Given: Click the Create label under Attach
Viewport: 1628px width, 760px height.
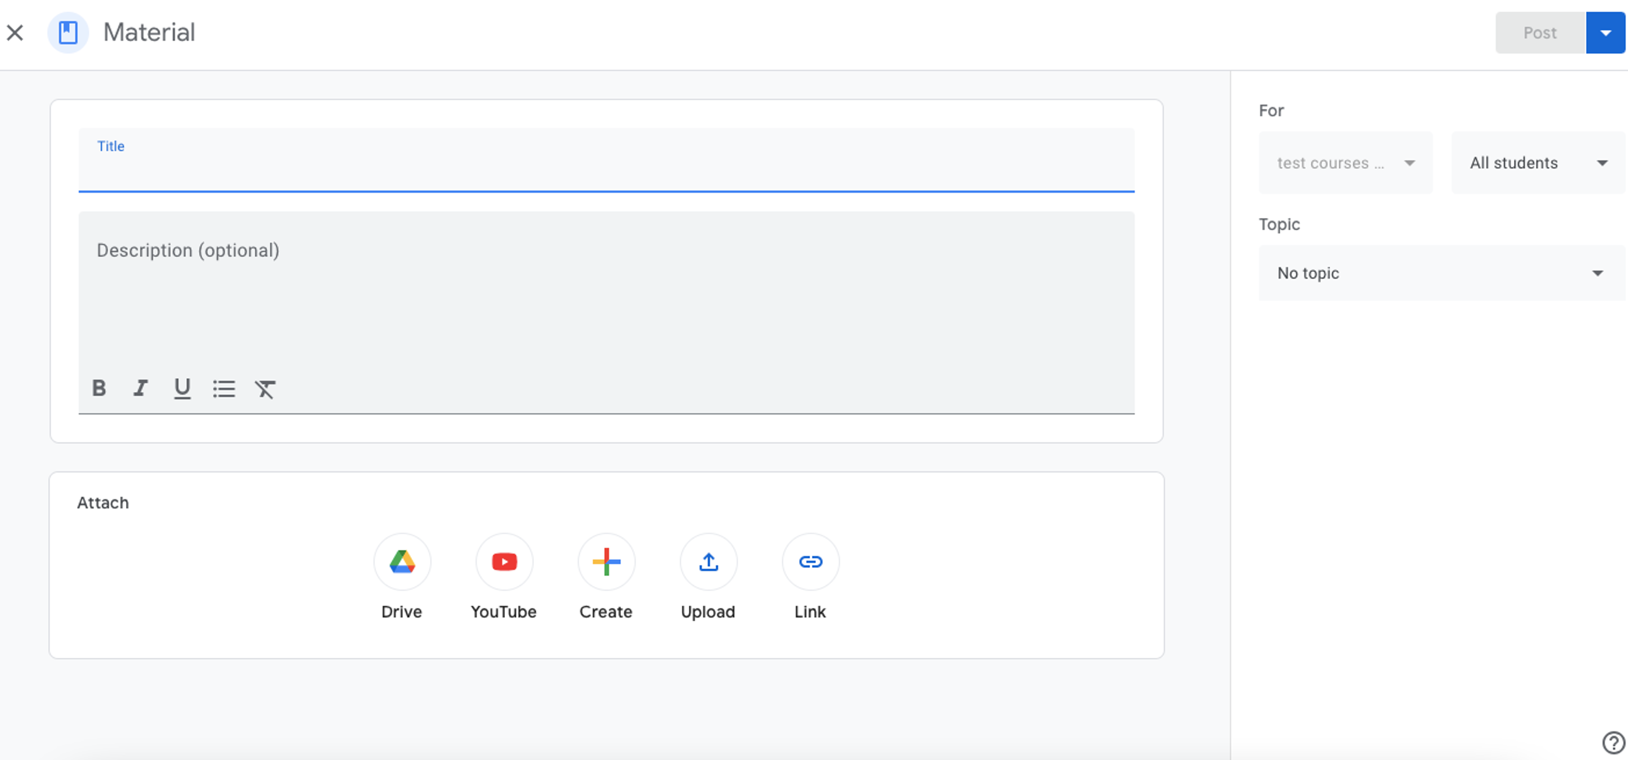Looking at the screenshot, I should tap(606, 612).
